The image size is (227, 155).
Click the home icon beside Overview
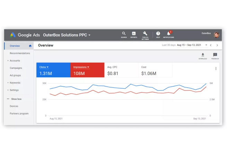tap(30, 46)
